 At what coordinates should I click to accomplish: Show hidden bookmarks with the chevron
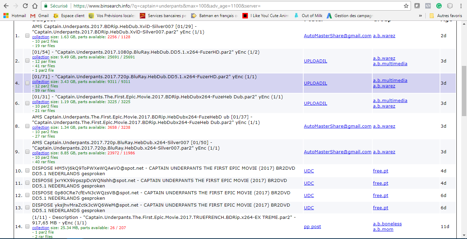point(420,16)
